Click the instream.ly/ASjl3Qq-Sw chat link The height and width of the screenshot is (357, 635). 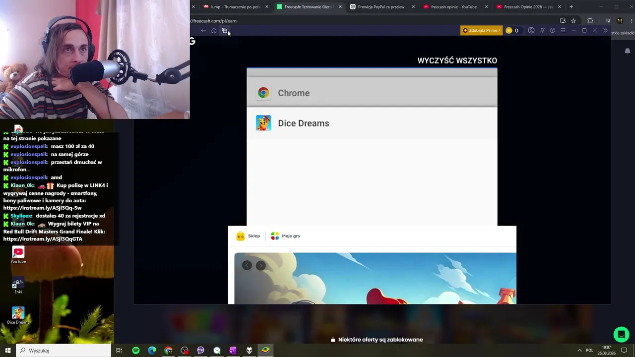pyautogui.click(x=42, y=208)
